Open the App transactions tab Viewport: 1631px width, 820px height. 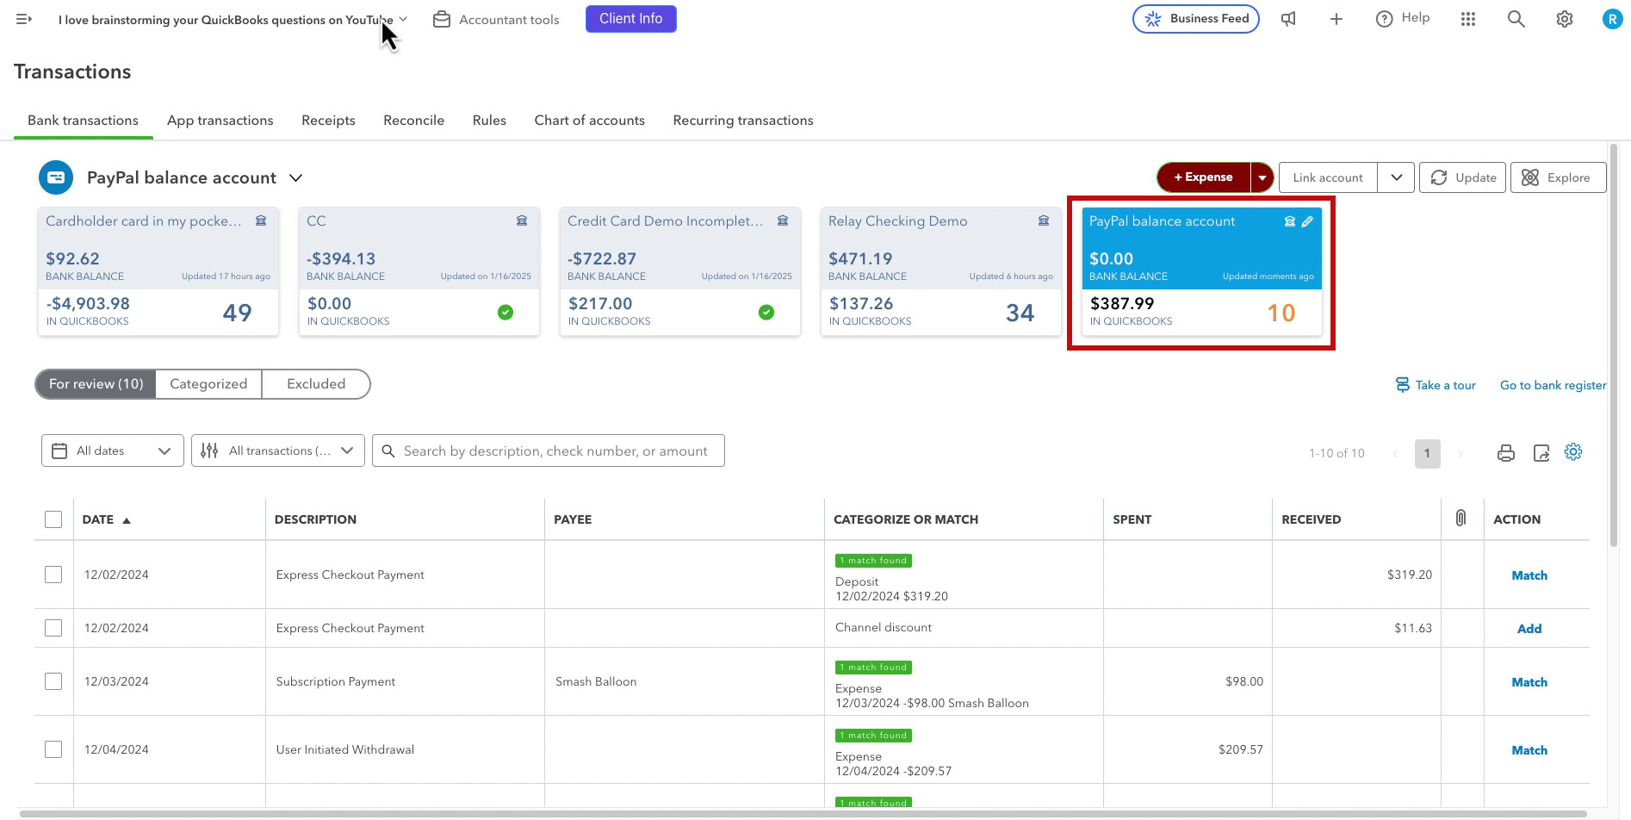coord(220,121)
